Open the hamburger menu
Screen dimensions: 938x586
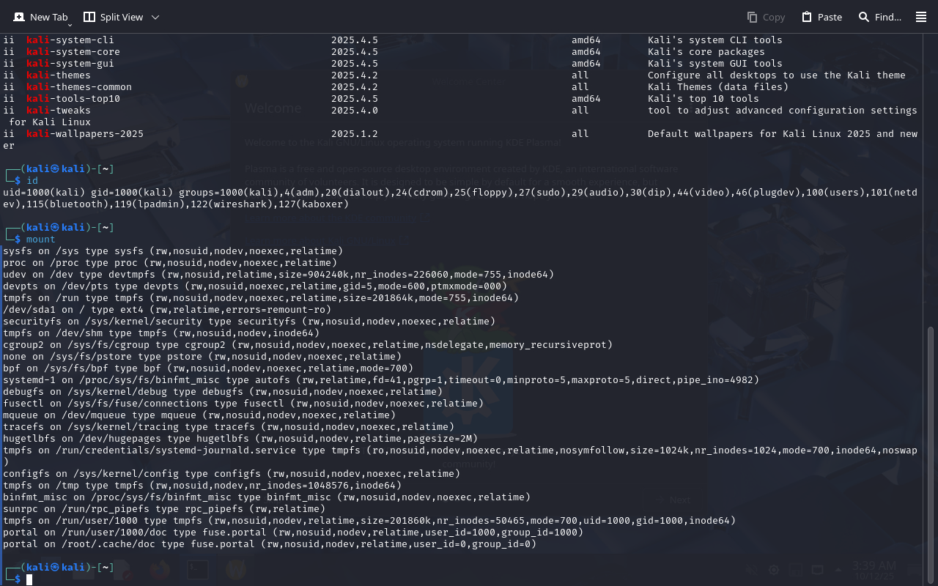[x=921, y=17]
